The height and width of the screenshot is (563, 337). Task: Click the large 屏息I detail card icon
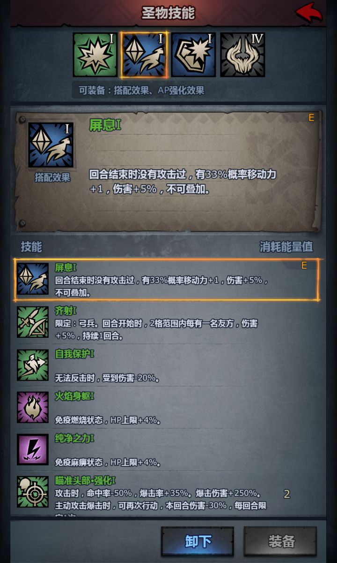[51, 145]
